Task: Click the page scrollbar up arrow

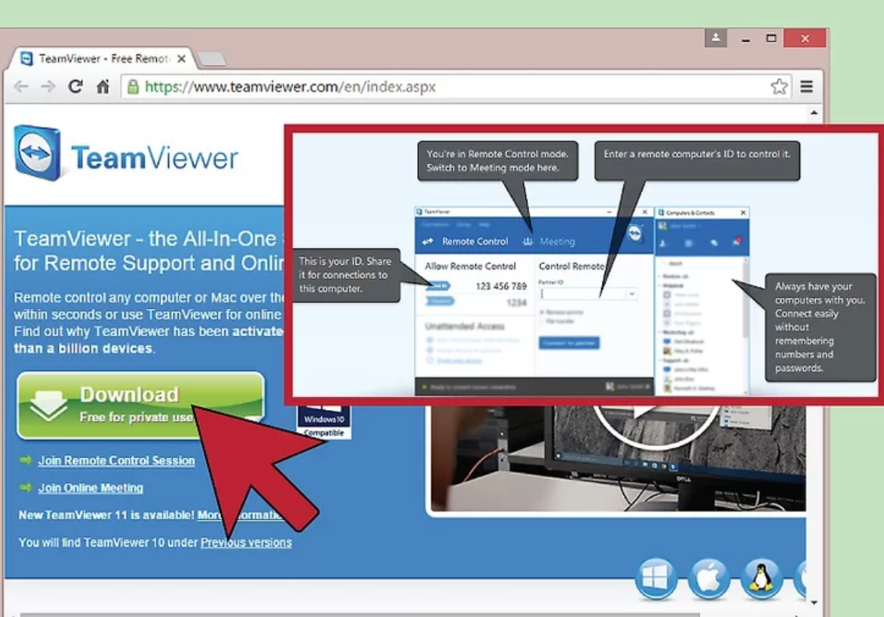Action: click(x=814, y=113)
